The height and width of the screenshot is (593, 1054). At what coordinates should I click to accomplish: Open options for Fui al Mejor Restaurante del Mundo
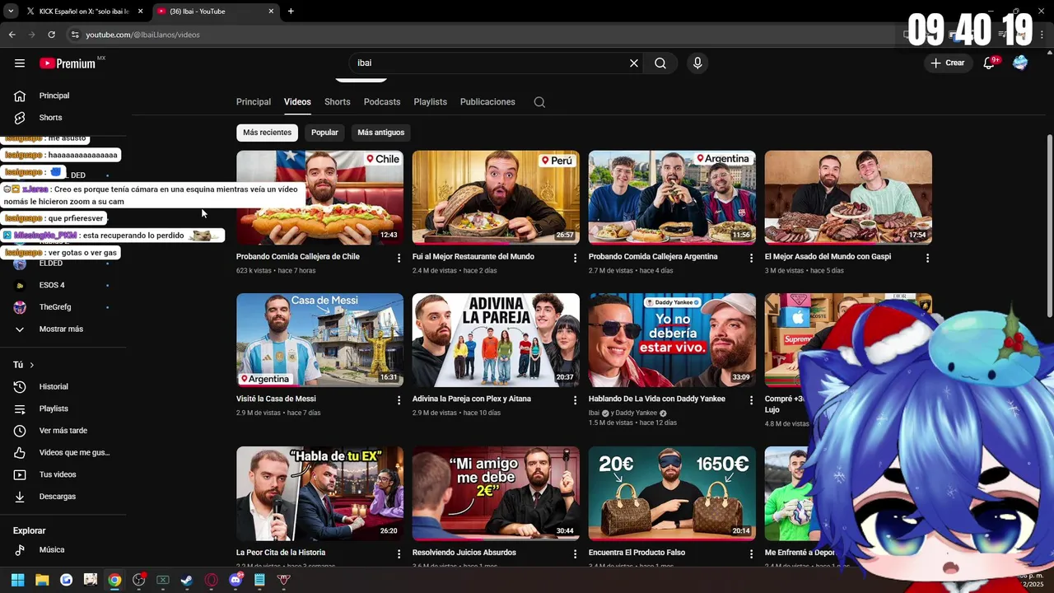tap(576, 258)
